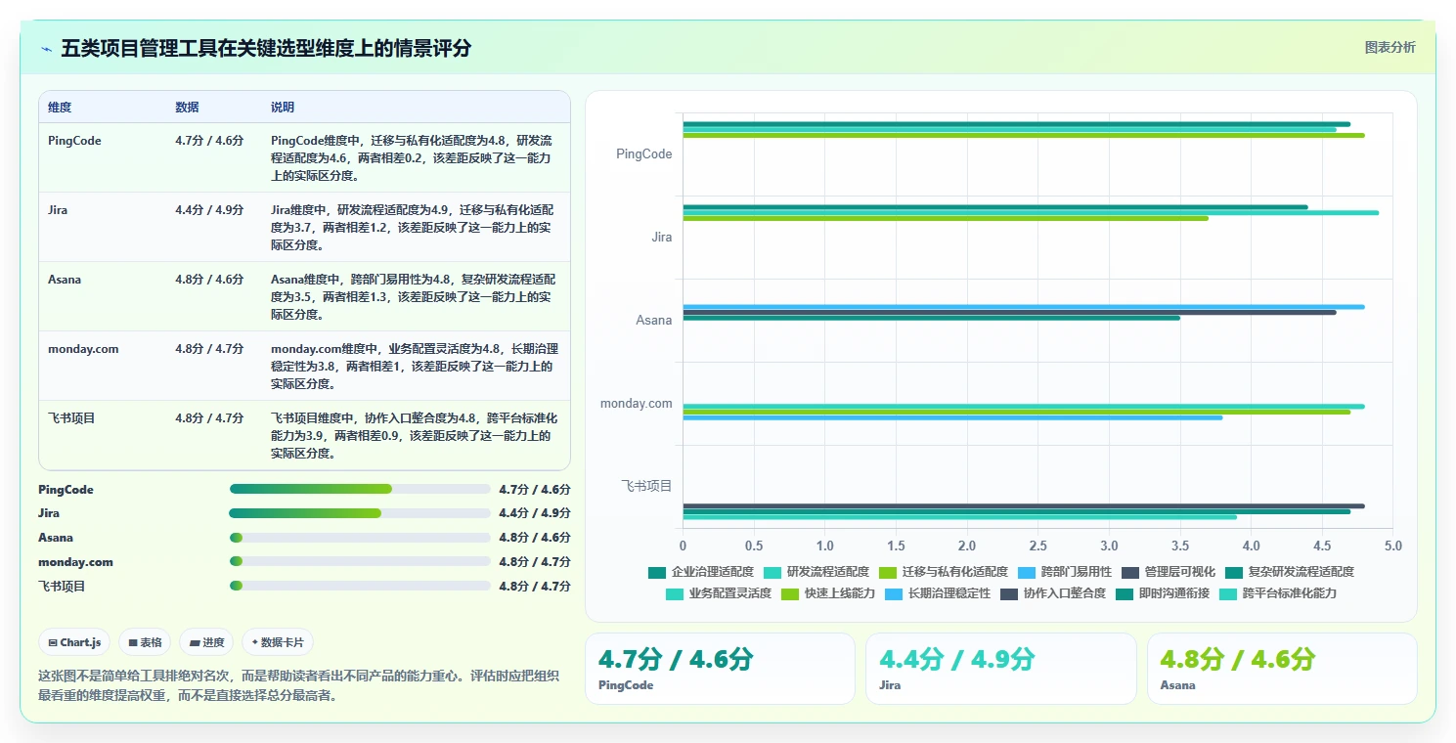Click the 0.5 tick on the X axis
Image resolution: width=1456 pixels, height=743 pixels.
(x=754, y=546)
